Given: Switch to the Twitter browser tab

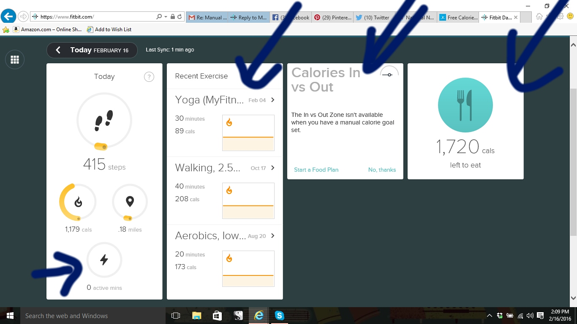Looking at the screenshot, I should point(373,17).
